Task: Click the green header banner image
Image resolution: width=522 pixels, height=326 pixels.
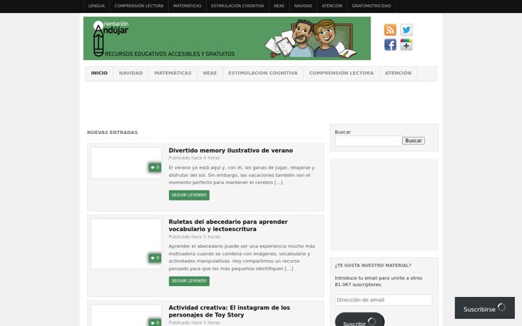Action: tap(227, 38)
